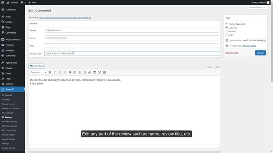Align text left

(x=75, y=72)
